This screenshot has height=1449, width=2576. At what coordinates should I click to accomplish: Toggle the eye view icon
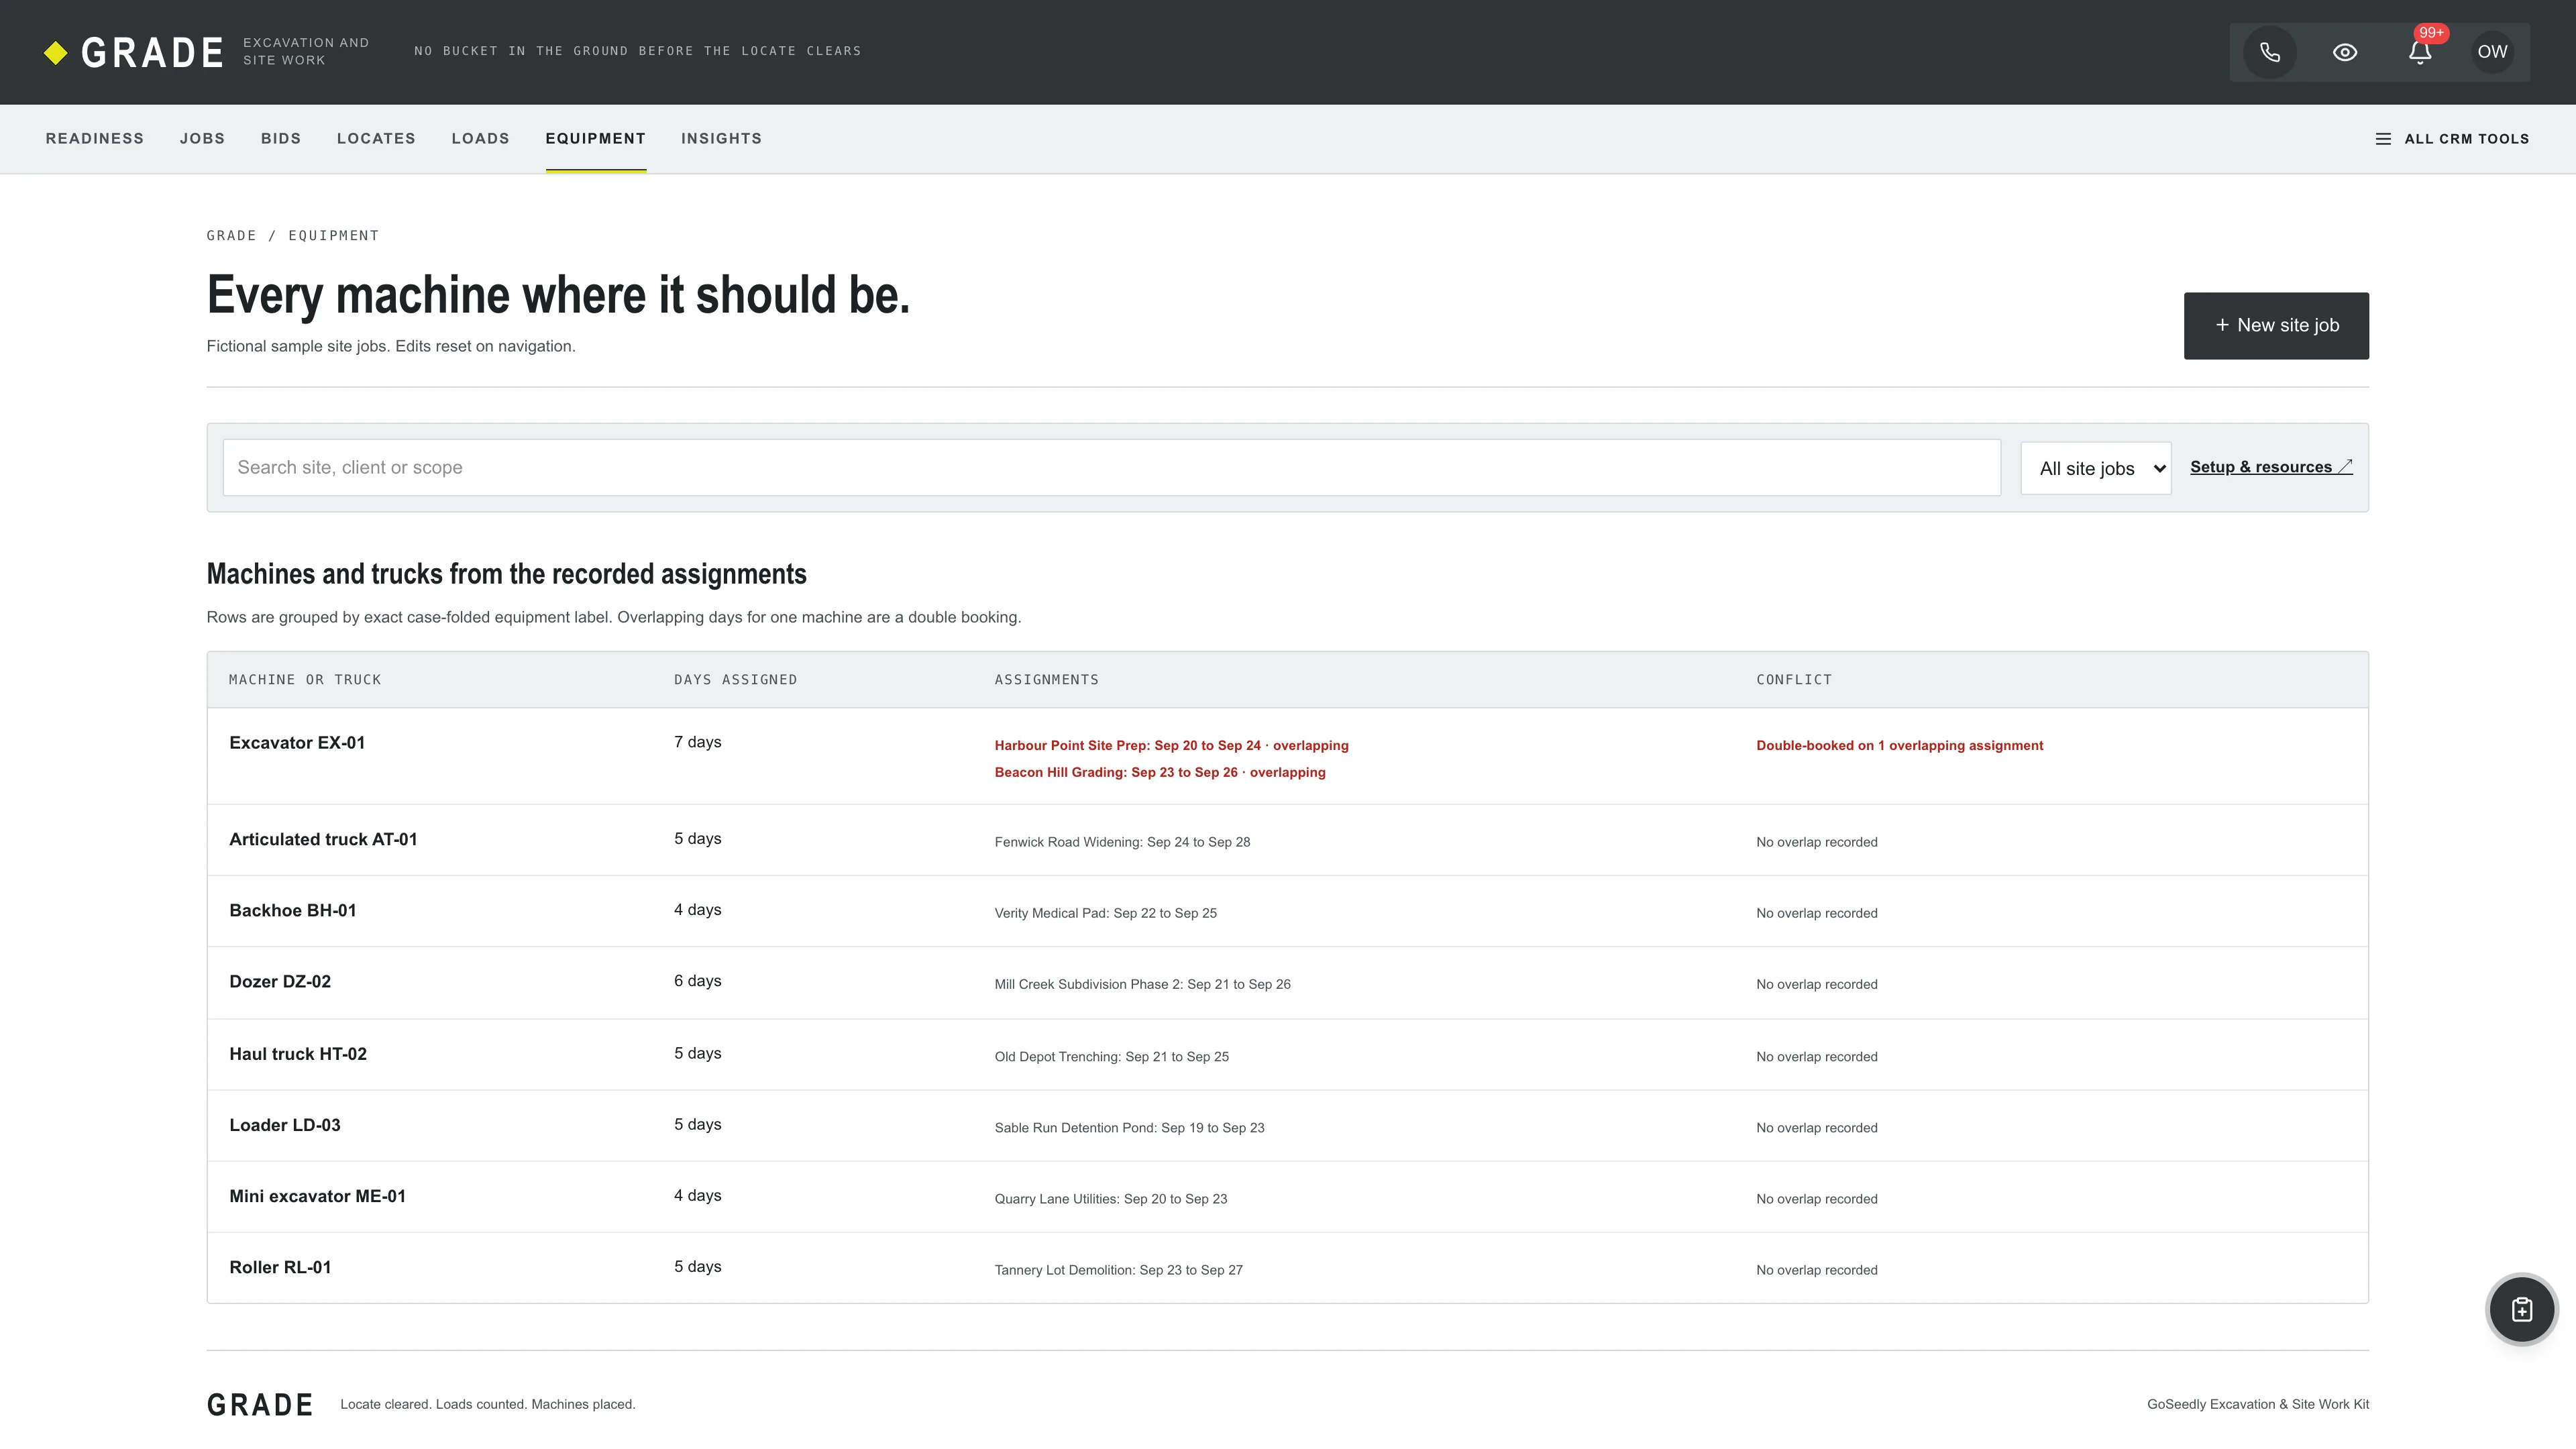click(2345, 52)
